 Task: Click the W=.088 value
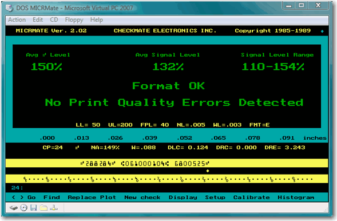tap(144, 148)
